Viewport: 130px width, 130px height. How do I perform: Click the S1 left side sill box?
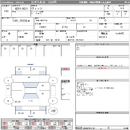(8, 90)
